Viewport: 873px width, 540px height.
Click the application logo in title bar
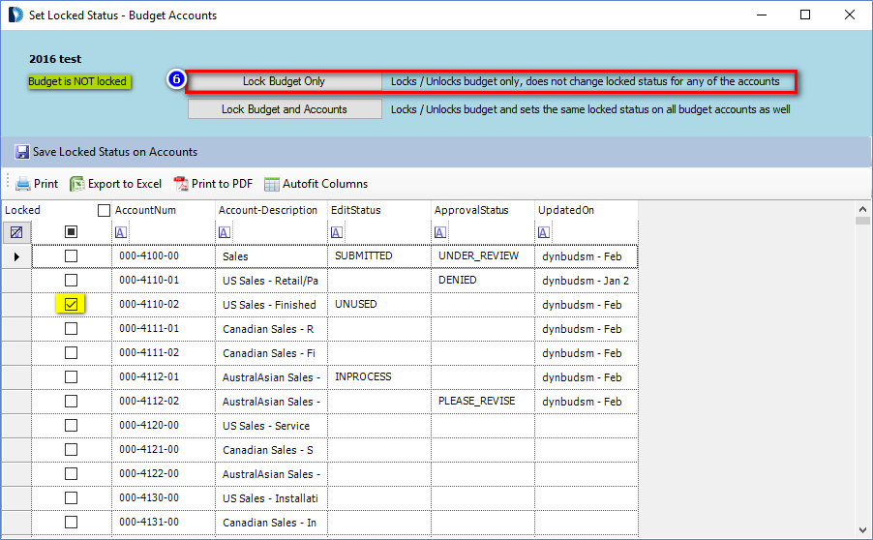pyautogui.click(x=15, y=15)
